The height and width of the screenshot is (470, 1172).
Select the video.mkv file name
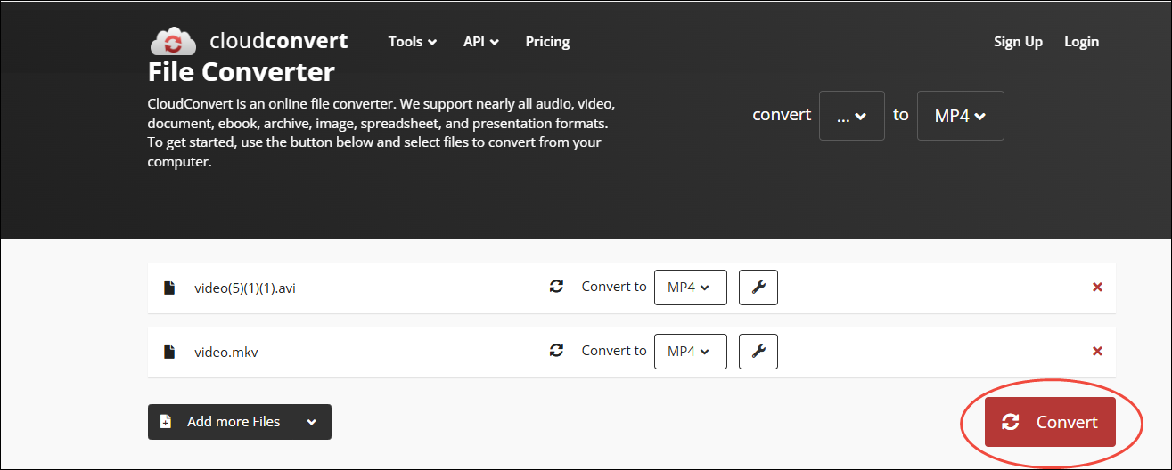[226, 352]
